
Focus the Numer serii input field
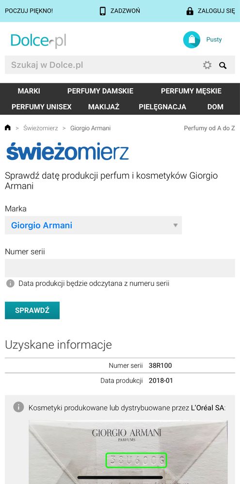[120, 268]
